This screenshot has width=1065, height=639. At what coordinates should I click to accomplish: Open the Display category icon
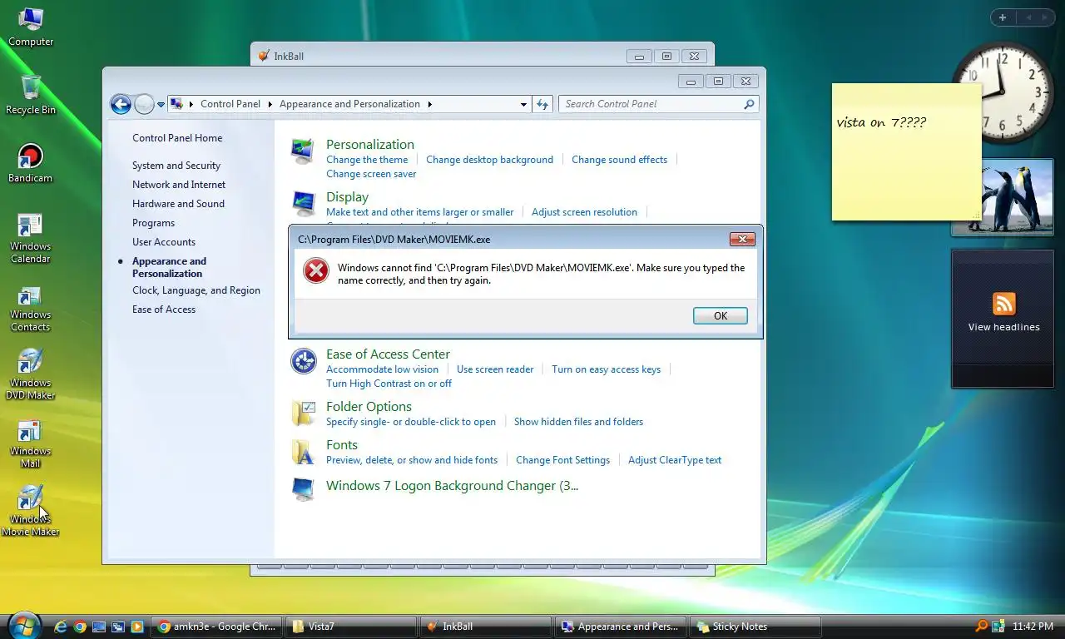303,203
